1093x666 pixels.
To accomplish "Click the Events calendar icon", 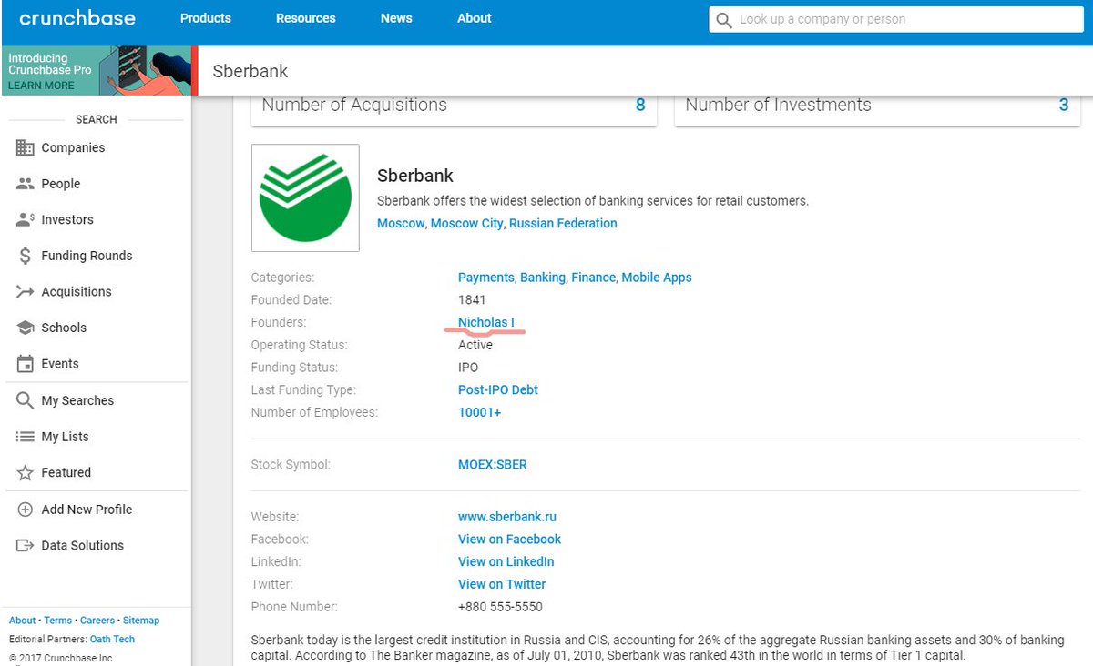I will coord(26,364).
